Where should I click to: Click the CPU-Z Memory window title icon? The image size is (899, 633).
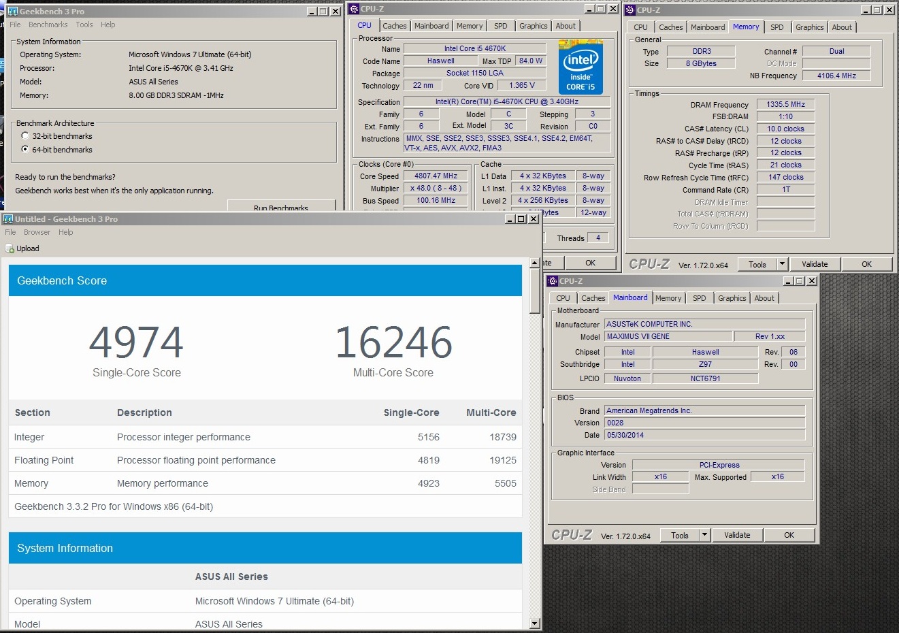(x=630, y=10)
